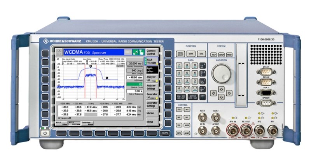Click the Connect Control softkey

coord(152,52)
